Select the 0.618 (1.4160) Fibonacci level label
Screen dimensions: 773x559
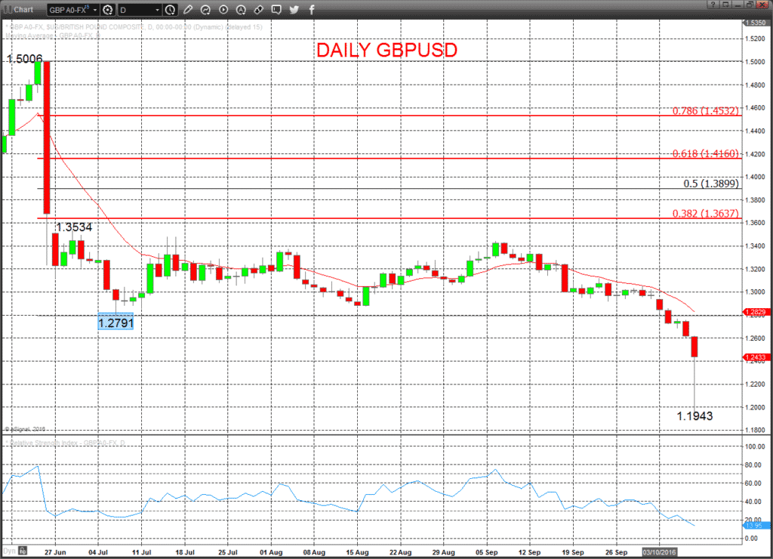tap(706, 153)
